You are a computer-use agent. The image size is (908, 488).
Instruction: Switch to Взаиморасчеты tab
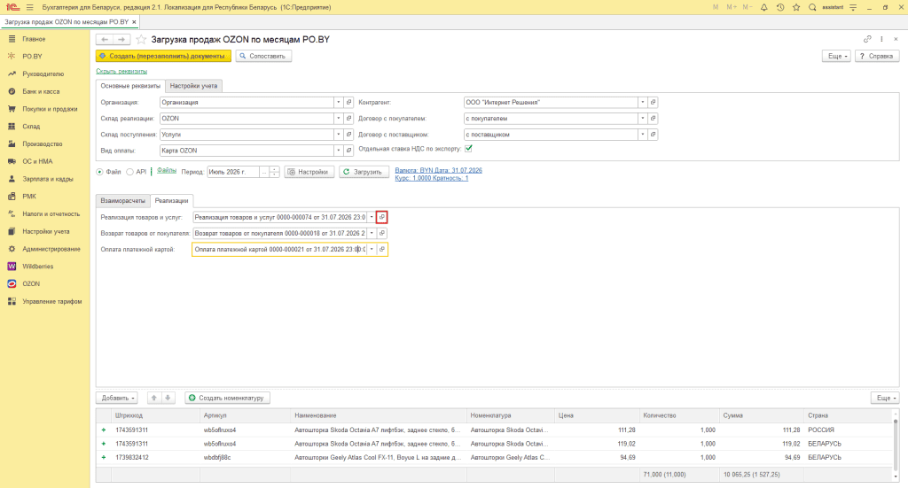pyautogui.click(x=122, y=201)
